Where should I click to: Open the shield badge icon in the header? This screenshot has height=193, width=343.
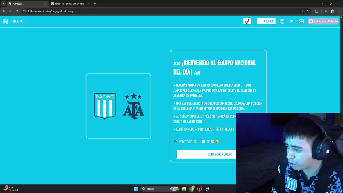(x=247, y=21)
